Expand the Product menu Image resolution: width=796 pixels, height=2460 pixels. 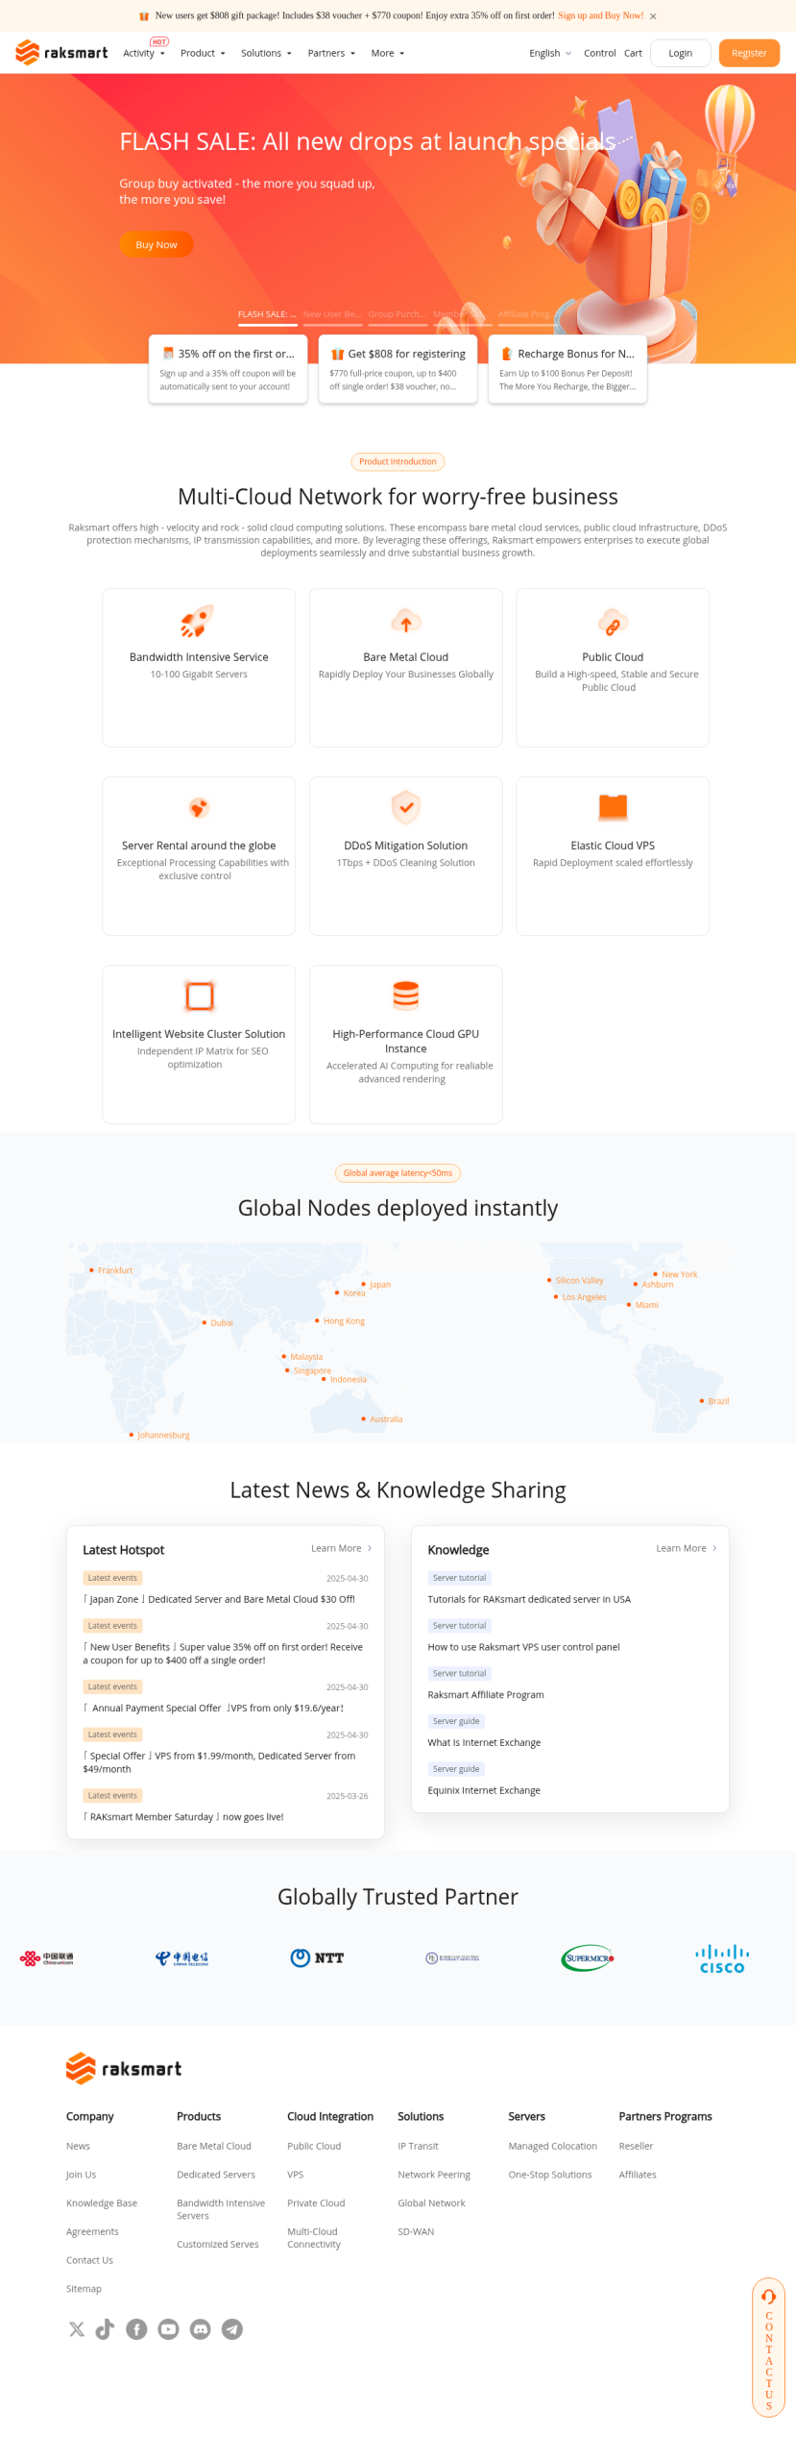pos(203,53)
